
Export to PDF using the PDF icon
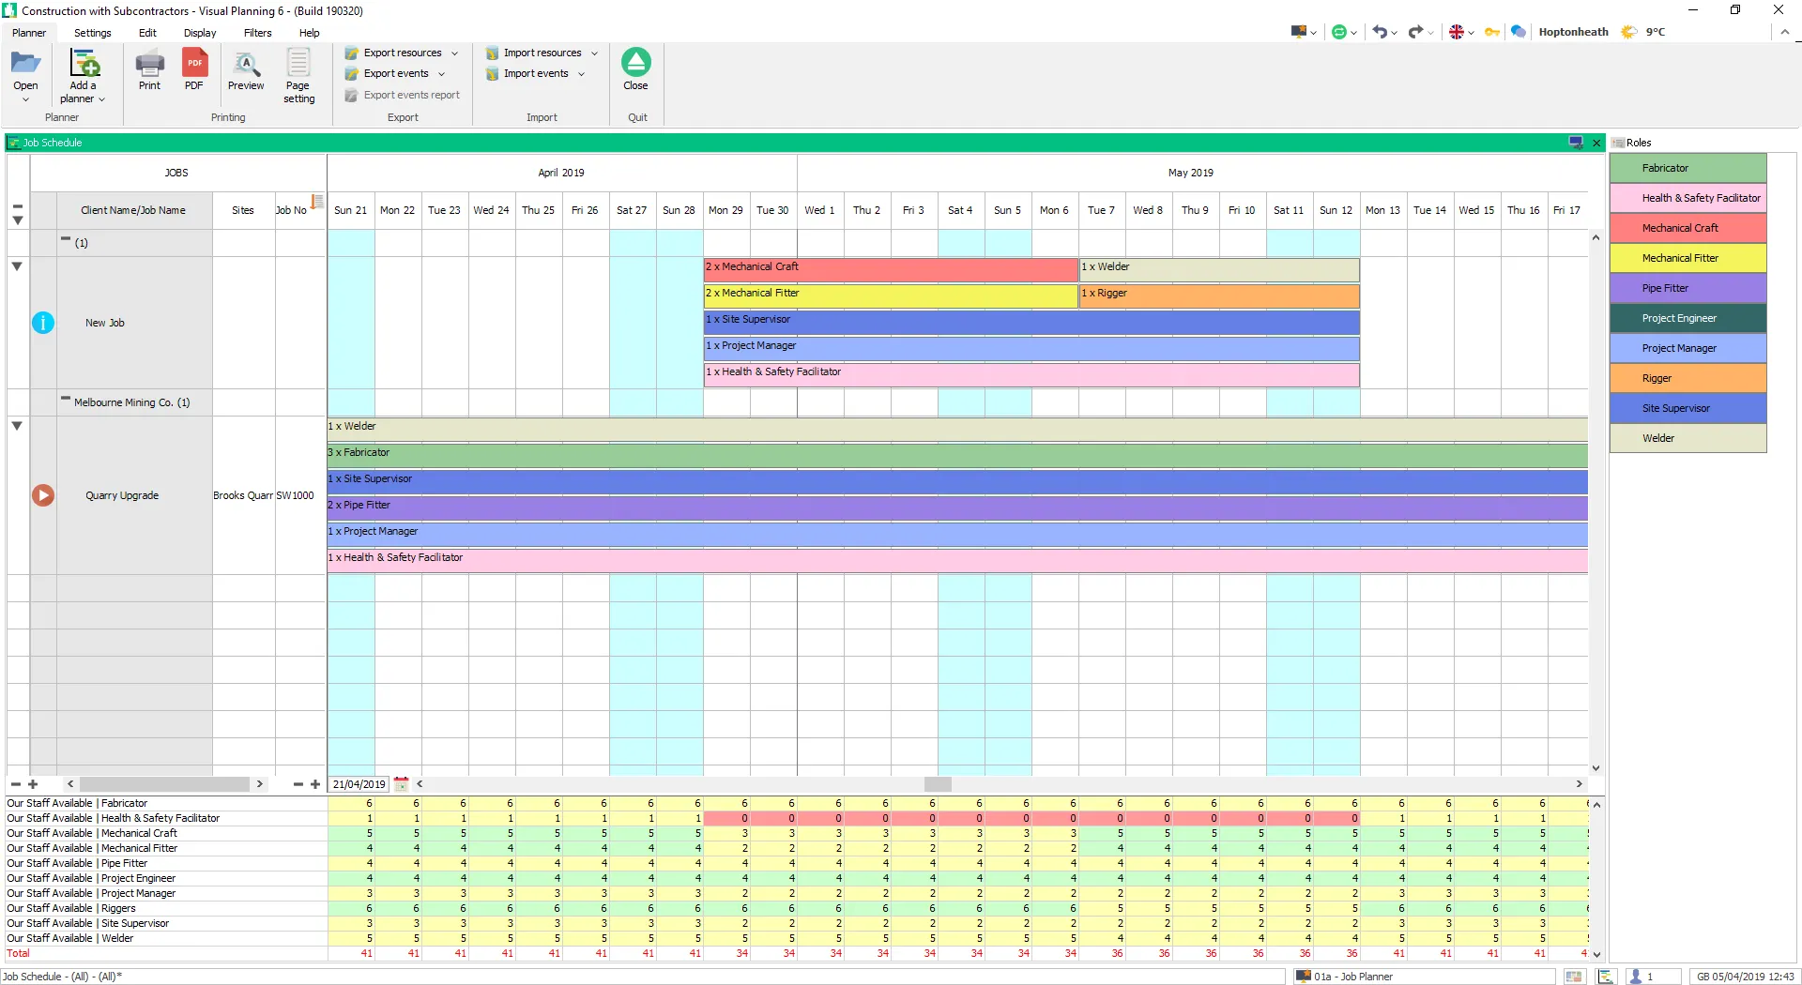[194, 65]
